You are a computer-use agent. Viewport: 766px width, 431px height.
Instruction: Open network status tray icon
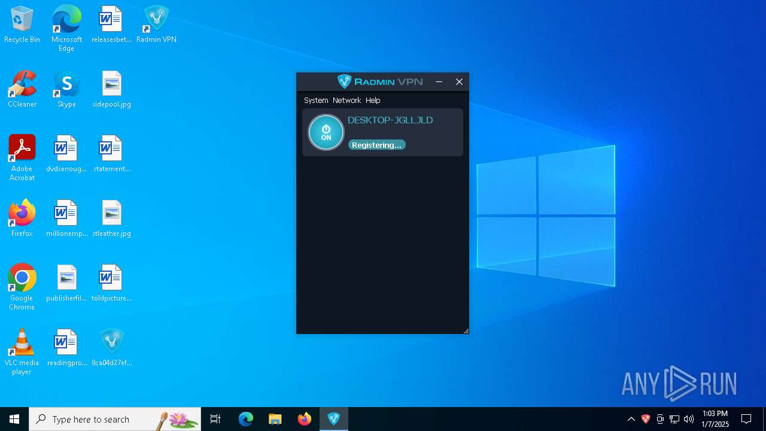pos(674,419)
